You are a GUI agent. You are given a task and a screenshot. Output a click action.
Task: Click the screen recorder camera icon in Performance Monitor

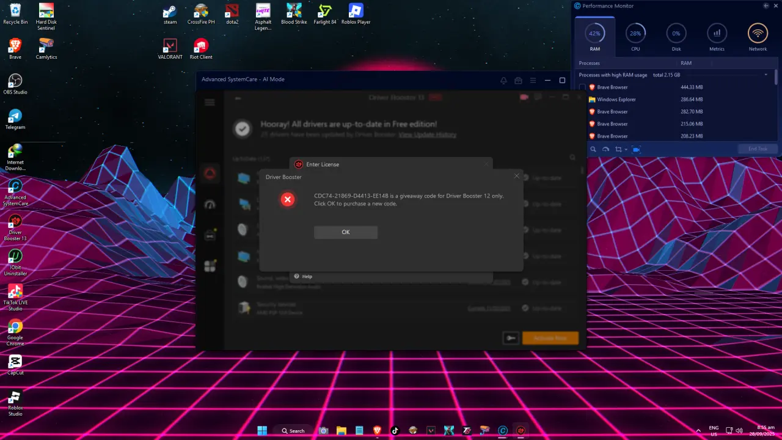point(636,149)
